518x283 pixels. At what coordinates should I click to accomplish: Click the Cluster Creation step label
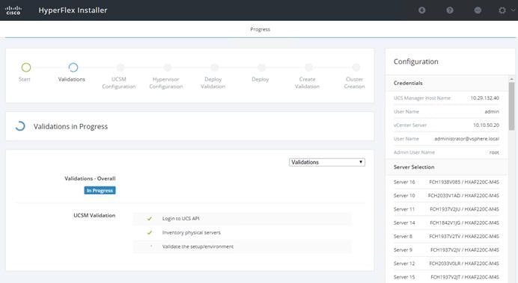[355, 83]
